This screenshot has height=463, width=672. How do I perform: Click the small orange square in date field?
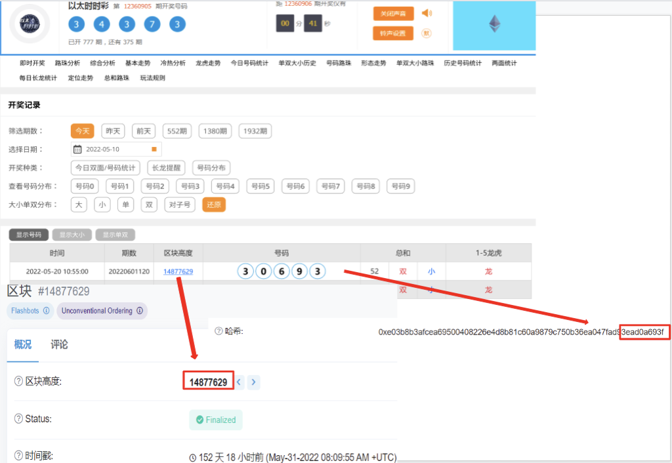point(154,149)
